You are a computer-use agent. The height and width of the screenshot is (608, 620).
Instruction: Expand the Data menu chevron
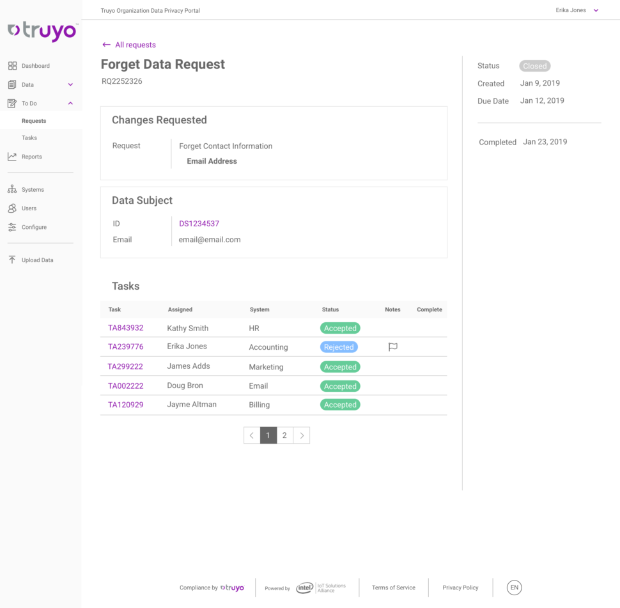70,84
